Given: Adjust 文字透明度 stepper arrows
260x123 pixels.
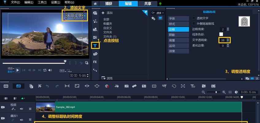Looking at the screenshot, I should click(228, 40).
